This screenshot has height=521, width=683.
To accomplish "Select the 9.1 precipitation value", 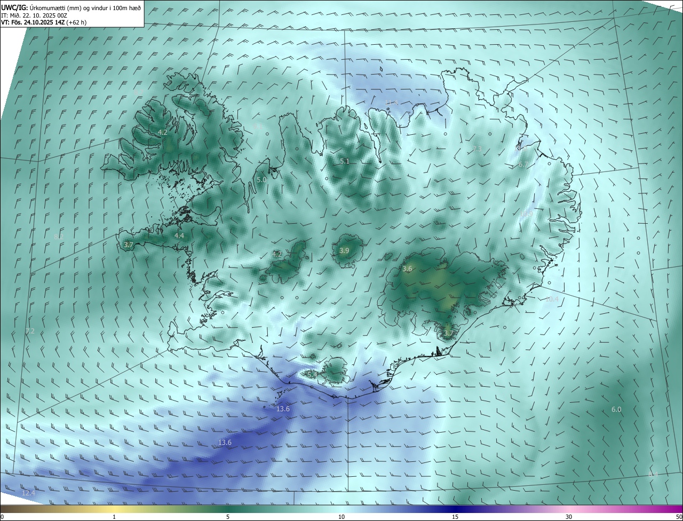I will coord(257,127).
